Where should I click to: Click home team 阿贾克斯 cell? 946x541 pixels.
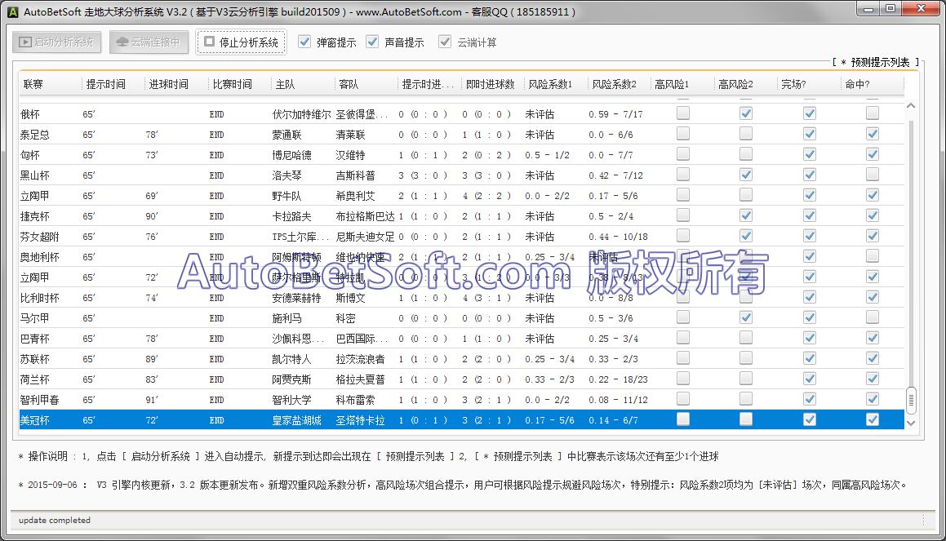291,380
